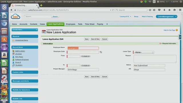Image resolution: width=183 pixels, height=103 pixels.
Task: Open the Leave Type dropdown
Action: click(144, 52)
